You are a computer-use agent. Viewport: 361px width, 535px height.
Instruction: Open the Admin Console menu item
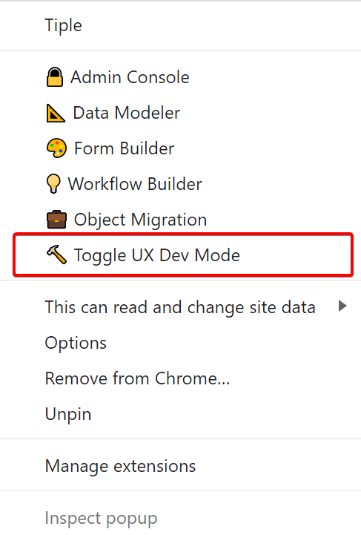coord(180,77)
